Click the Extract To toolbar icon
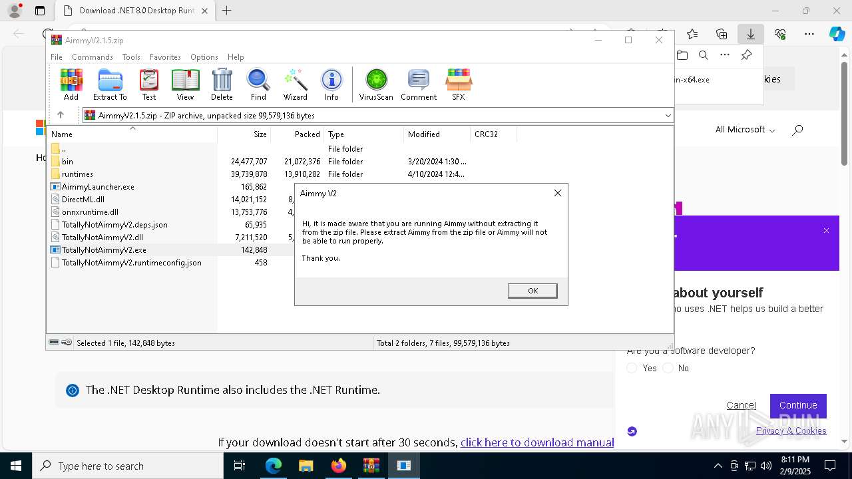852x479 pixels. [110, 84]
